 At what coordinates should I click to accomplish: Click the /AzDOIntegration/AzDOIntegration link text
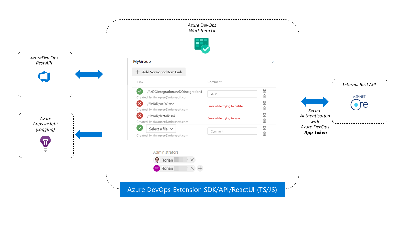point(175,92)
